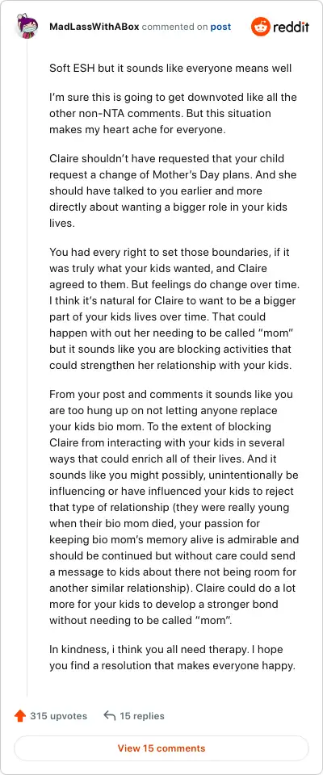
Task: Click the "Soft ESH but it sounds" line
Action: tap(170, 68)
